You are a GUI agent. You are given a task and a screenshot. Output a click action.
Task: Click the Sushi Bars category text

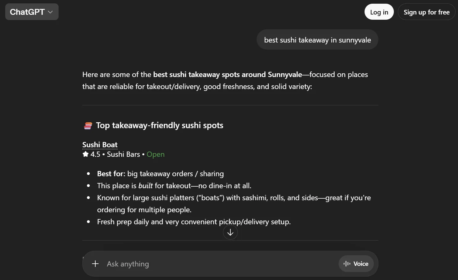click(123, 154)
